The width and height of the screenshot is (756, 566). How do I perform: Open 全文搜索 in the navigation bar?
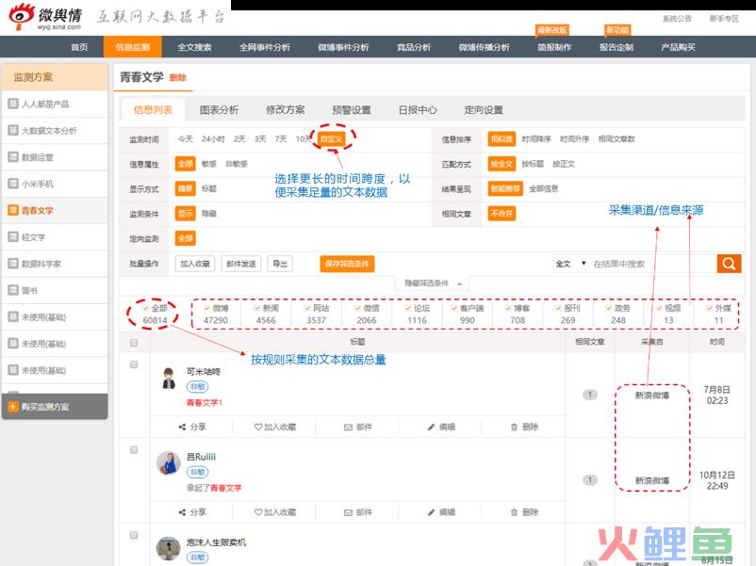(x=194, y=47)
